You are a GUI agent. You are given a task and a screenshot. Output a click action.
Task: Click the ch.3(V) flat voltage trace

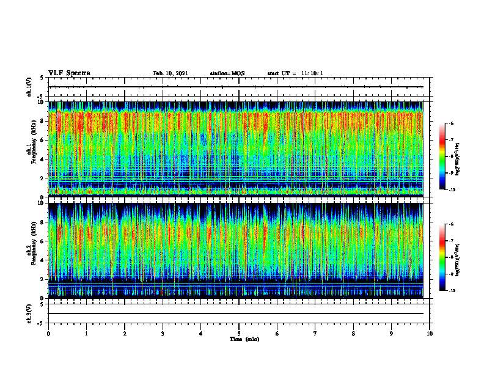(236, 313)
